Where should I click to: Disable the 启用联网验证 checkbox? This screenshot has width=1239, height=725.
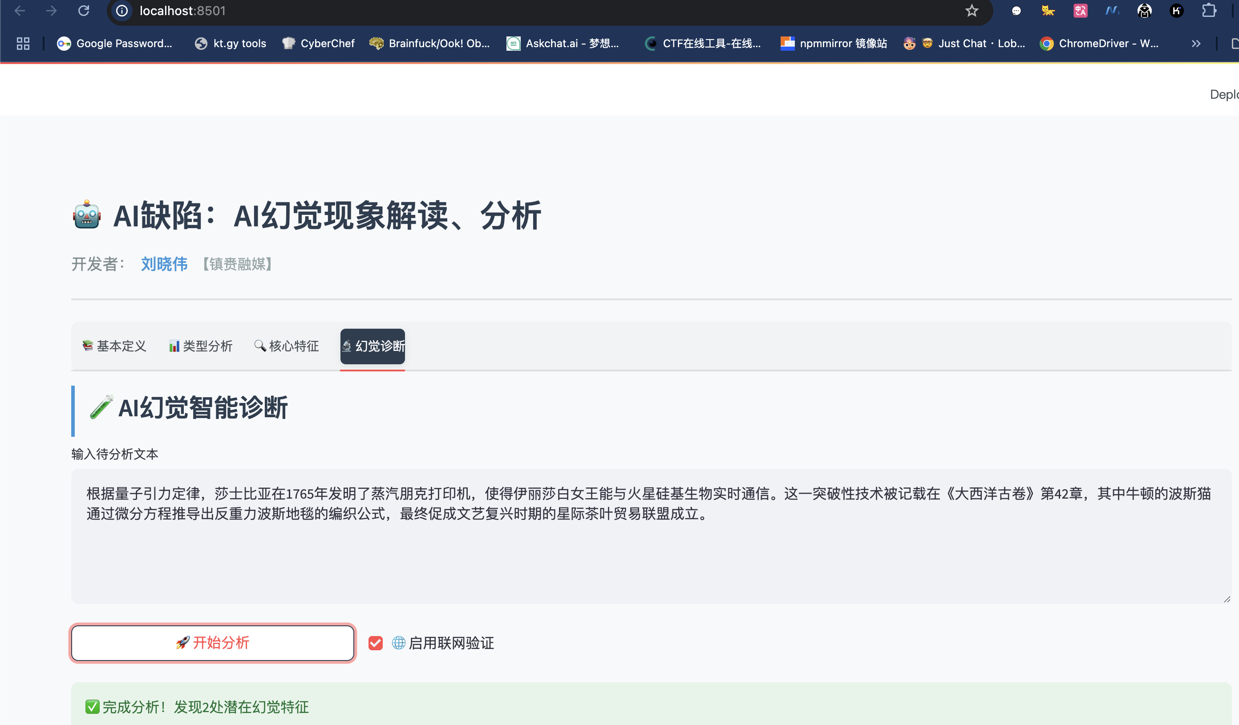tap(376, 643)
